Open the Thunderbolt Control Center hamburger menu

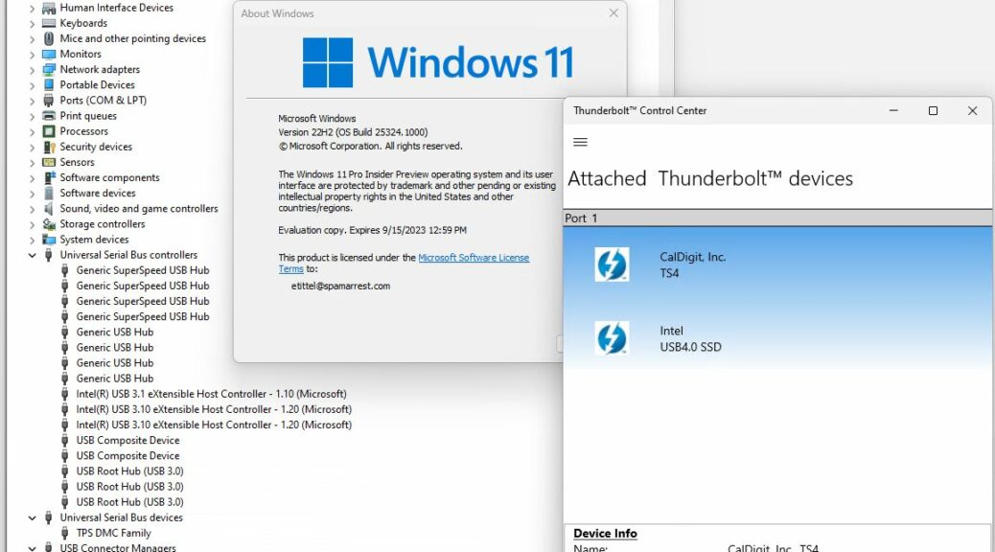click(x=580, y=142)
